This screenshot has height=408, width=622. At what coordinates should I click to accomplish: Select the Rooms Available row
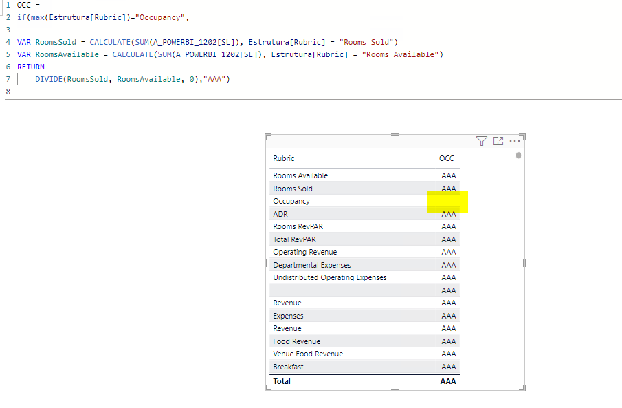click(364, 175)
